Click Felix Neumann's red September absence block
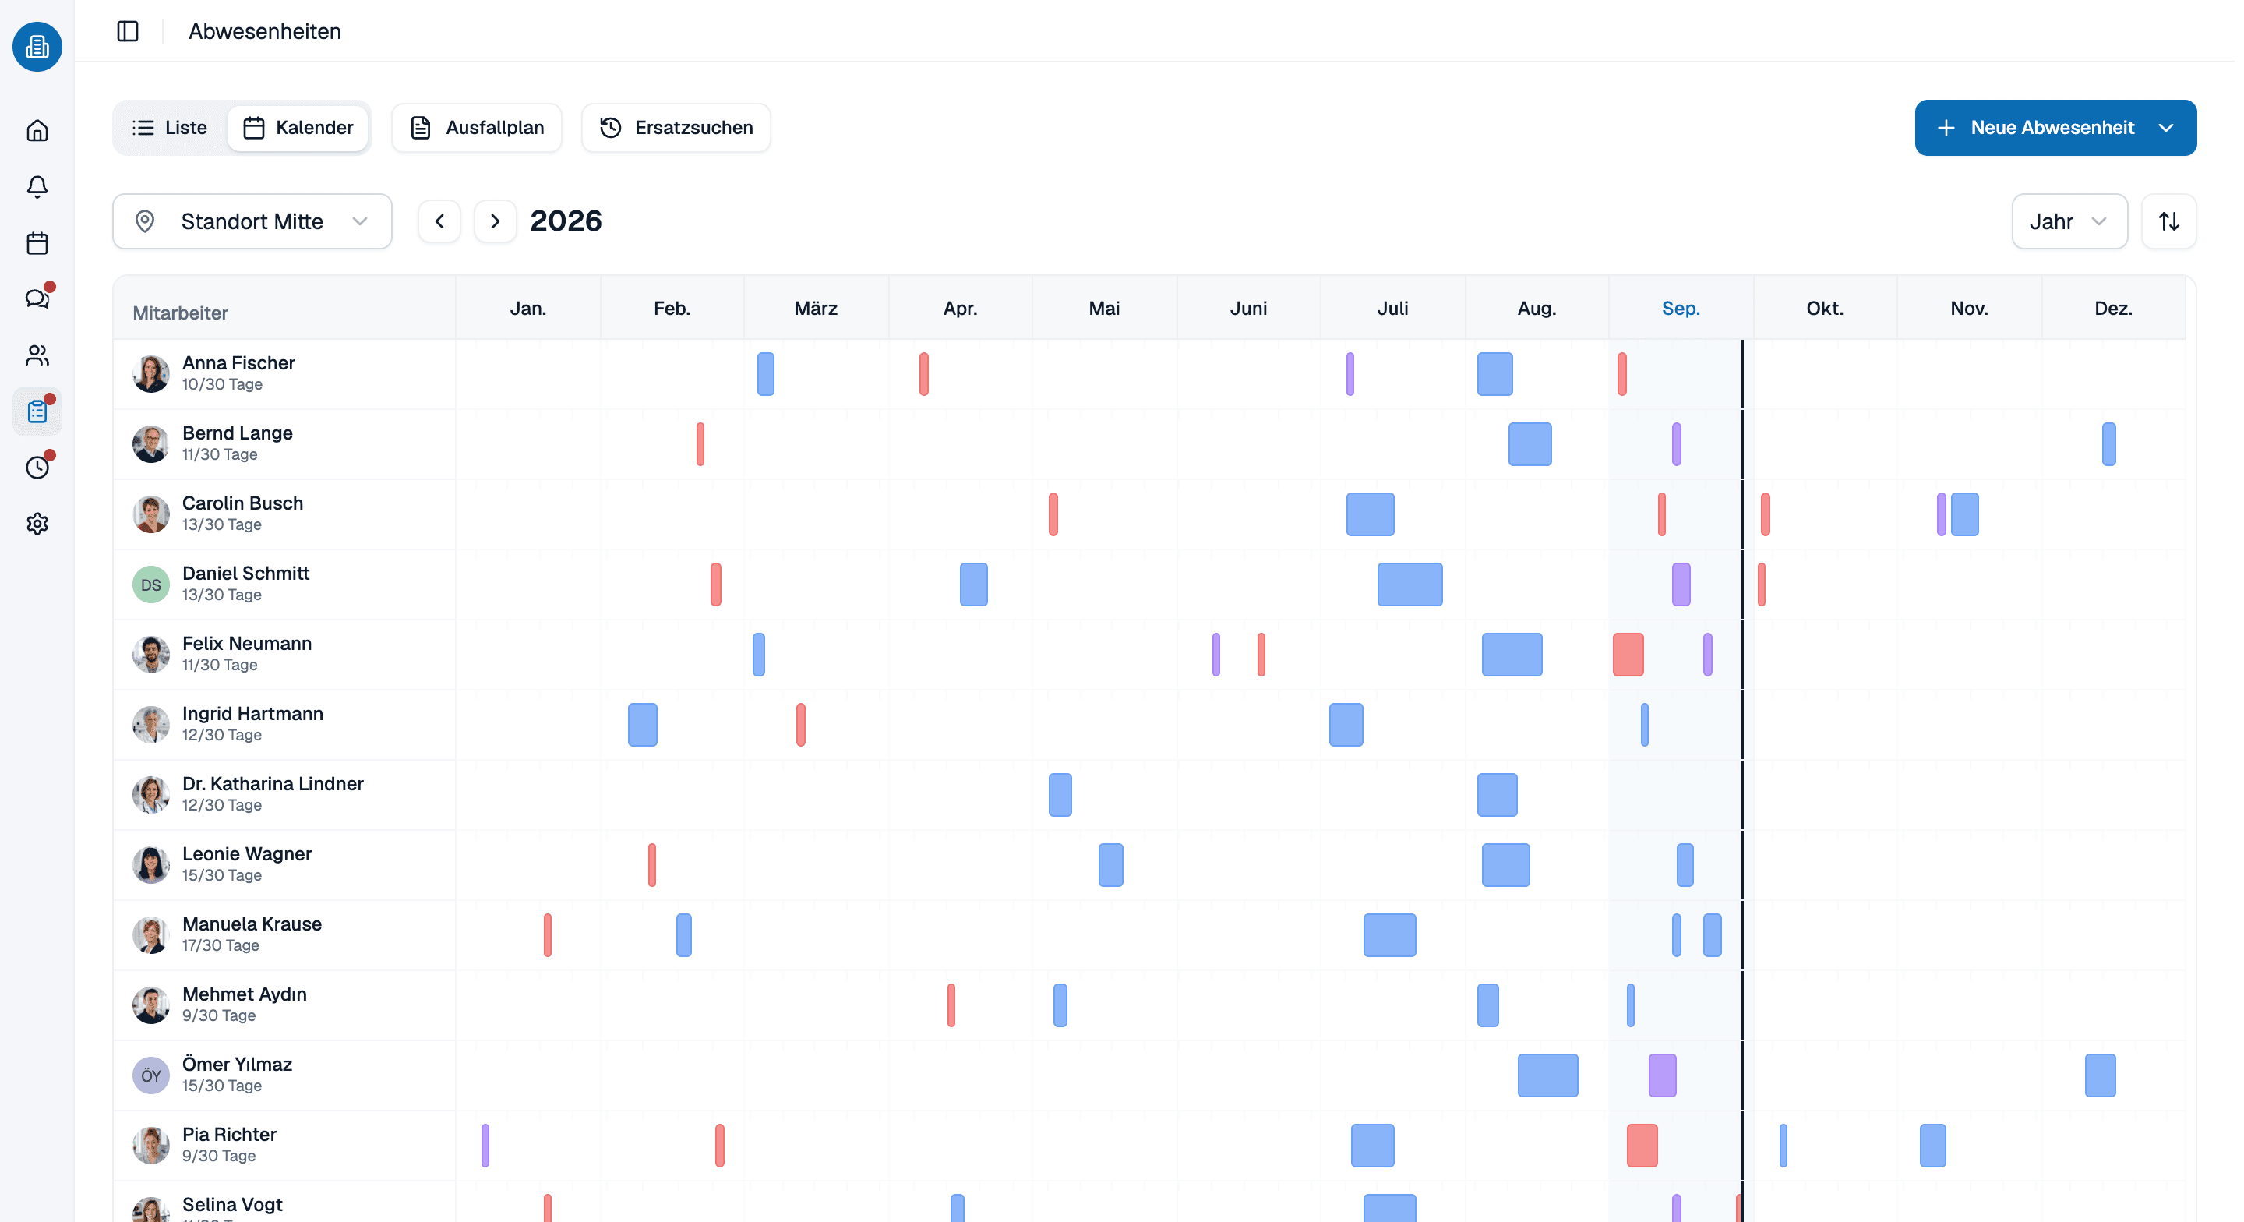 pyautogui.click(x=1628, y=655)
